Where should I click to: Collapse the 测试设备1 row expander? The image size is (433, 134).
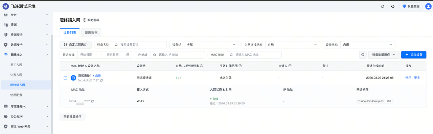[x=65, y=78]
